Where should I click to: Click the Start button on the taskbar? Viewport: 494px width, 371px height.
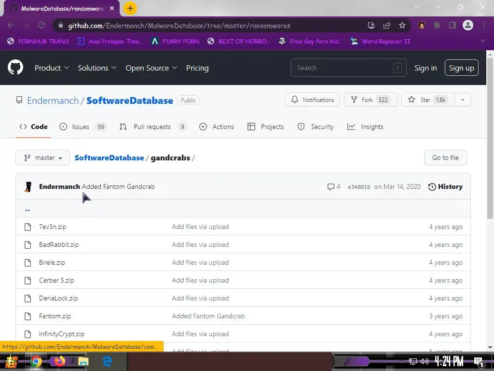coord(12,361)
